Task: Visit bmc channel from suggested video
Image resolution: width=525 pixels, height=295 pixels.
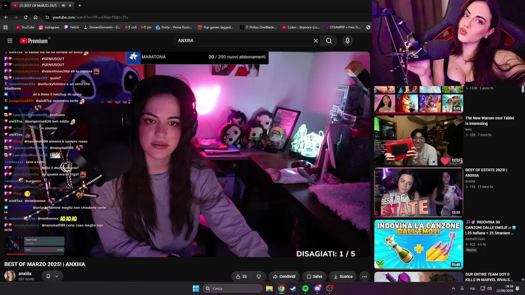Action: [x=468, y=129]
